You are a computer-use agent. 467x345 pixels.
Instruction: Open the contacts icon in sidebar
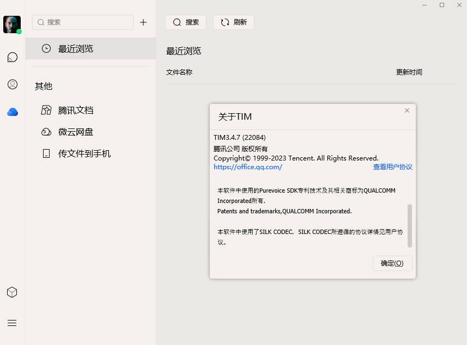(12, 84)
